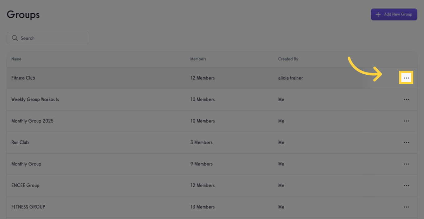Select the Monthly Group 2025 row
The height and width of the screenshot is (219, 424).
click(32, 121)
